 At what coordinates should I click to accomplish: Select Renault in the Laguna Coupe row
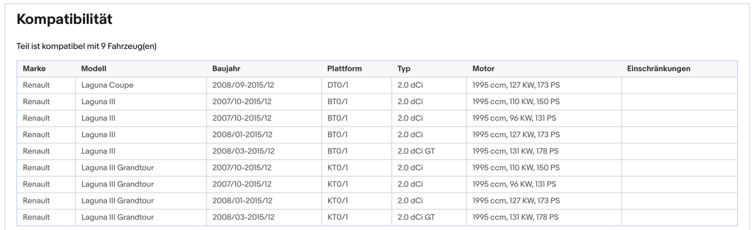tap(37, 85)
